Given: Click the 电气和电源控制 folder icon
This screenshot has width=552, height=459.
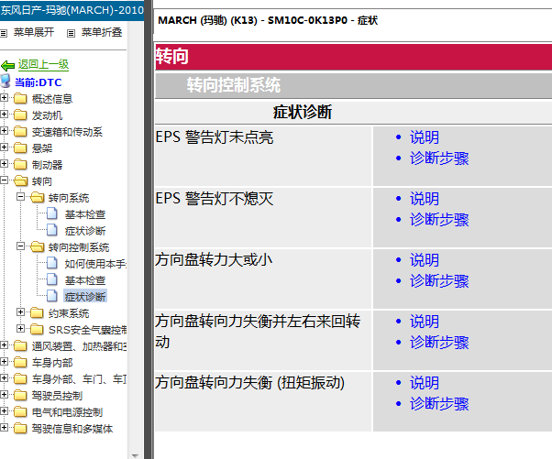Looking at the screenshot, I should [20, 411].
